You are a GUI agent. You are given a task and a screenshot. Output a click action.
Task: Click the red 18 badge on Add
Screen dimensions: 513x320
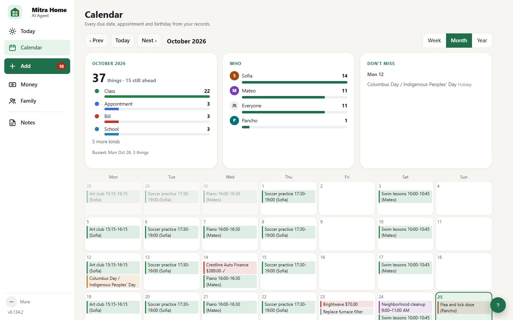[x=61, y=66]
